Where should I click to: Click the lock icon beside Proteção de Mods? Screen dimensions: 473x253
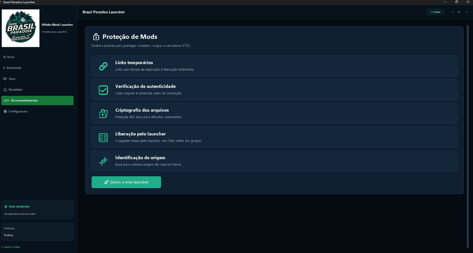(96, 37)
